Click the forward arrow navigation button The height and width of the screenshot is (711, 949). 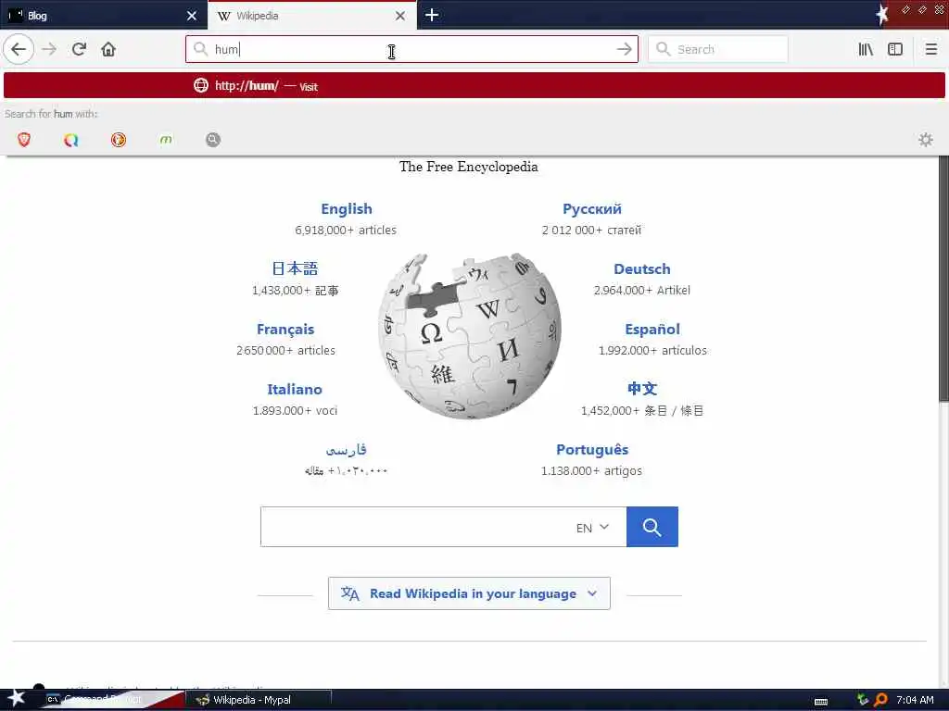point(50,49)
